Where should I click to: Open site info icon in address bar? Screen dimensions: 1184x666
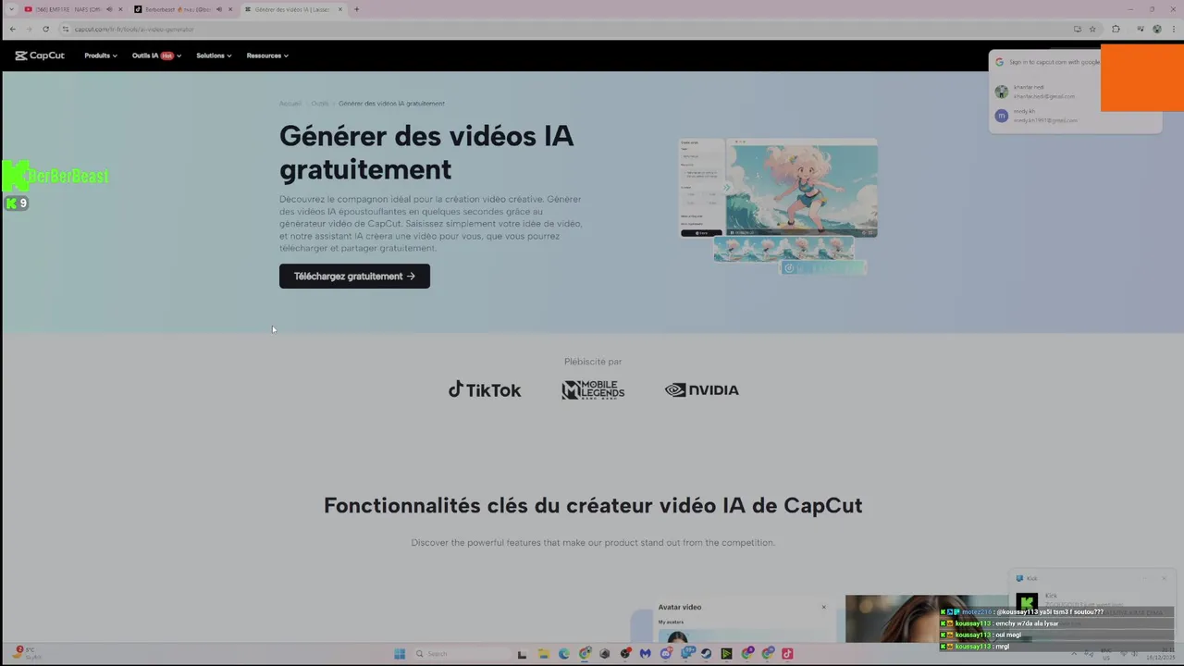click(66, 29)
